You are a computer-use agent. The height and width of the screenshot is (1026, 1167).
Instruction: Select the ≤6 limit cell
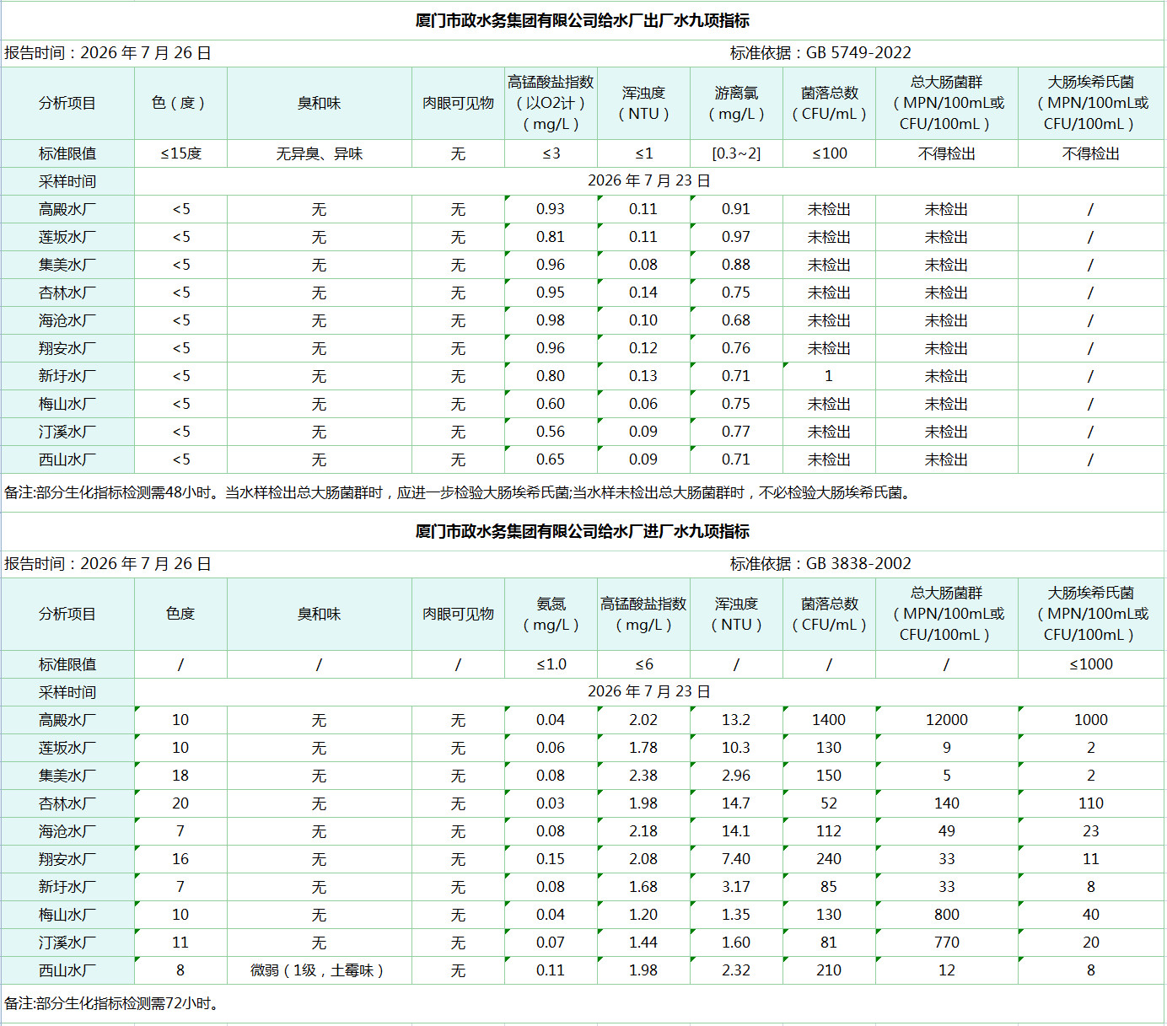tap(643, 664)
